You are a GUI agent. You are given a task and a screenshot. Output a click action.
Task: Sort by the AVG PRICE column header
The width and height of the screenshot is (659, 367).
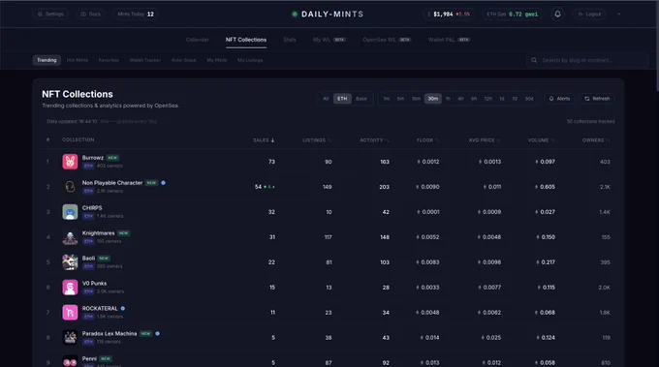coord(485,140)
